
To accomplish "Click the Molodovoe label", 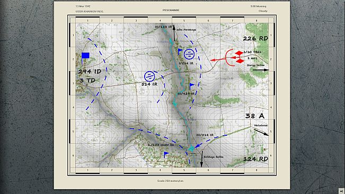I will 261,126.
